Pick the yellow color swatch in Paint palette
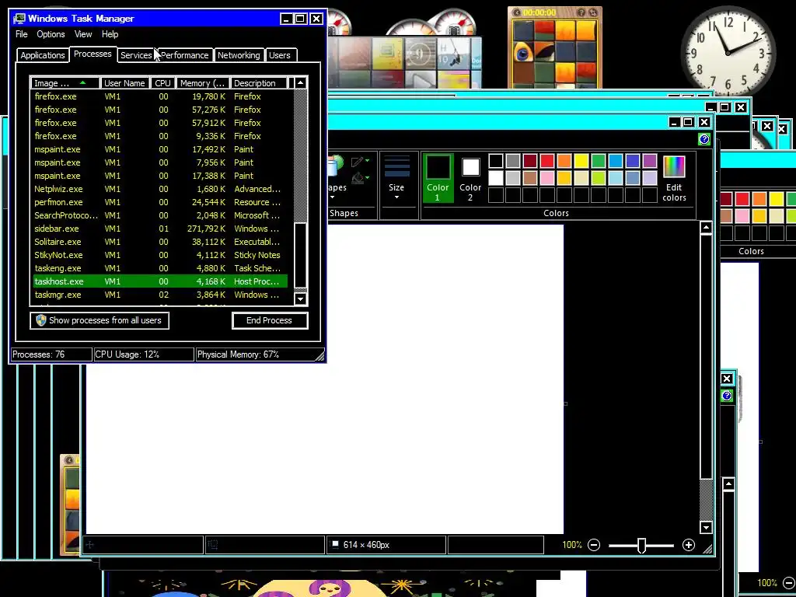The image size is (796, 597). click(x=581, y=161)
